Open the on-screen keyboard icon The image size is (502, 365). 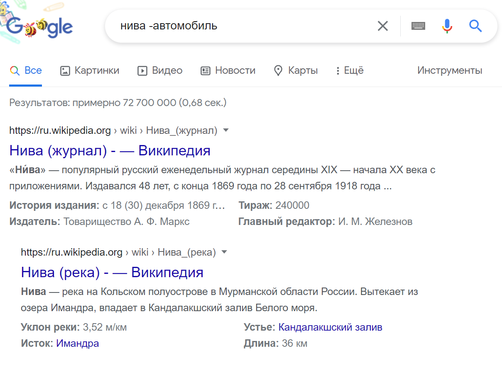[x=418, y=26]
